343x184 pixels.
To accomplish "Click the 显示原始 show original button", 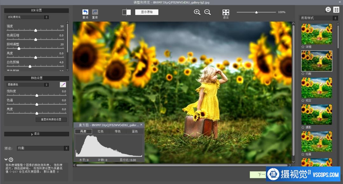I will click(147, 12).
